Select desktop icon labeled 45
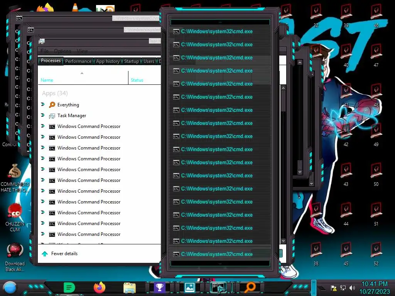 click(x=346, y=254)
